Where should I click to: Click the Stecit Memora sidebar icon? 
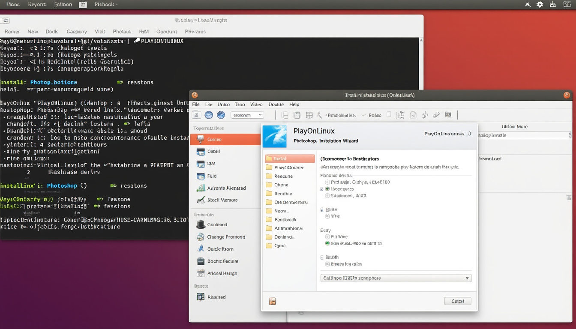pos(201,200)
